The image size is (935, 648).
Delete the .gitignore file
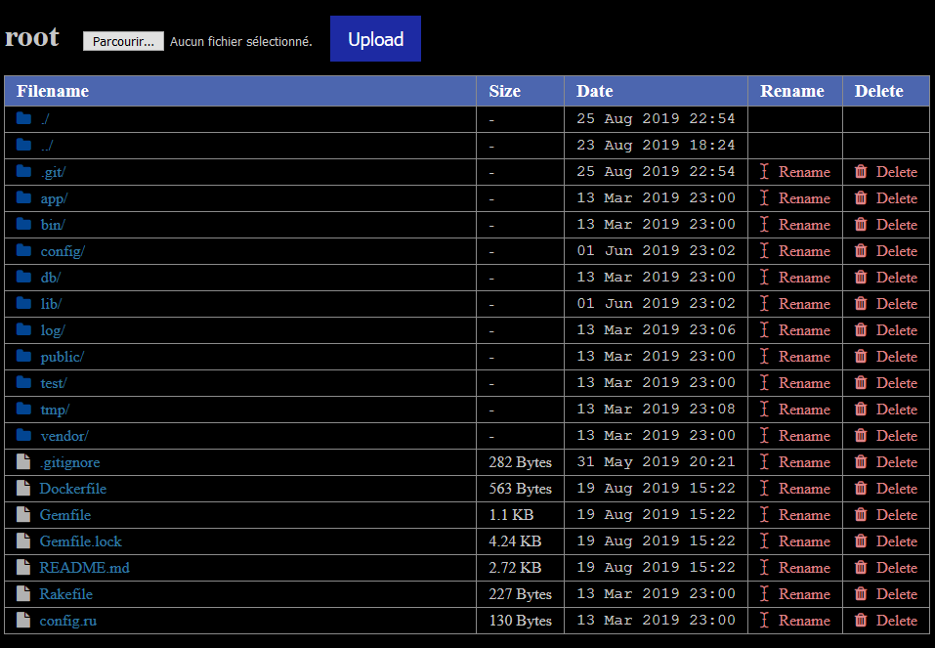[885, 462]
